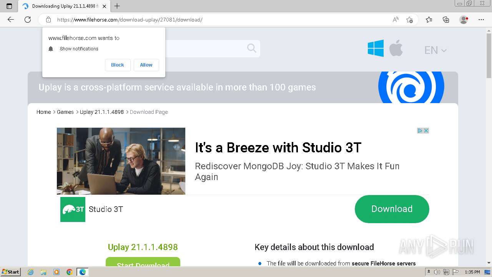Launch Google Chrome from the taskbar
Screen dimensions: 492x277
click(70, 272)
